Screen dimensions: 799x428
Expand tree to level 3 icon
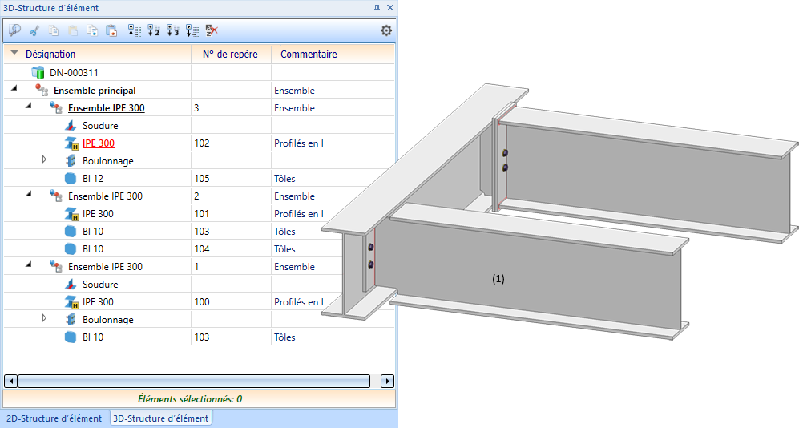pos(173,30)
